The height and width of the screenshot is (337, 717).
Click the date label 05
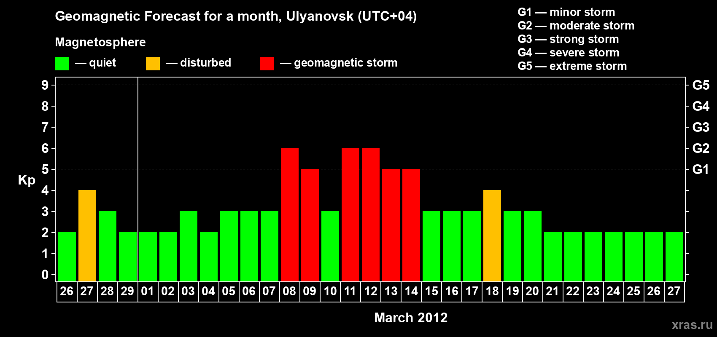coord(229,292)
